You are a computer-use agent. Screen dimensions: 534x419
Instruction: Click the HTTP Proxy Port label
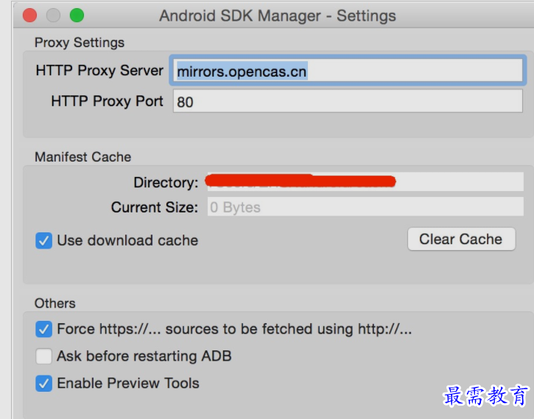pyautogui.click(x=107, y=101)
